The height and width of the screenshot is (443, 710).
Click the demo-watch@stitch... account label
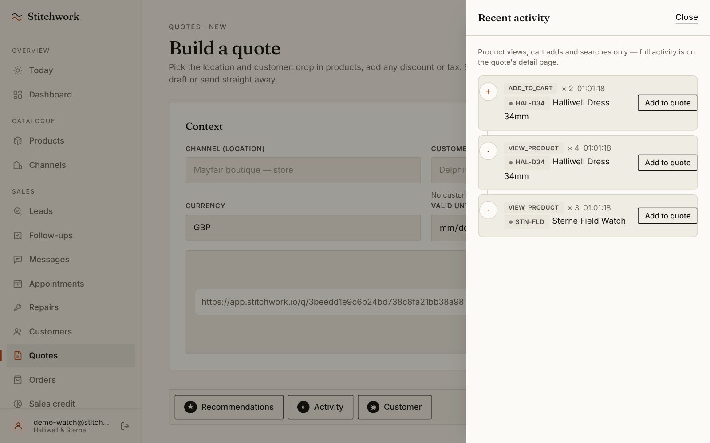[71, 422]
